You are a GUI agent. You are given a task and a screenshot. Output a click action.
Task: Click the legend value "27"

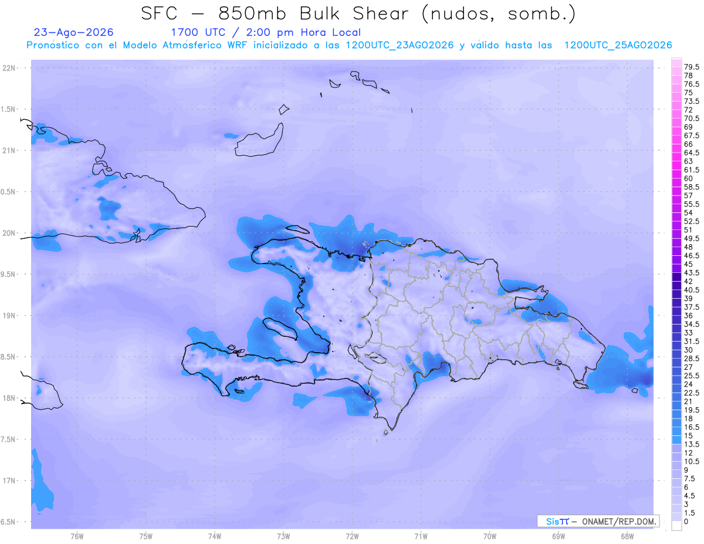click(689, 367)
